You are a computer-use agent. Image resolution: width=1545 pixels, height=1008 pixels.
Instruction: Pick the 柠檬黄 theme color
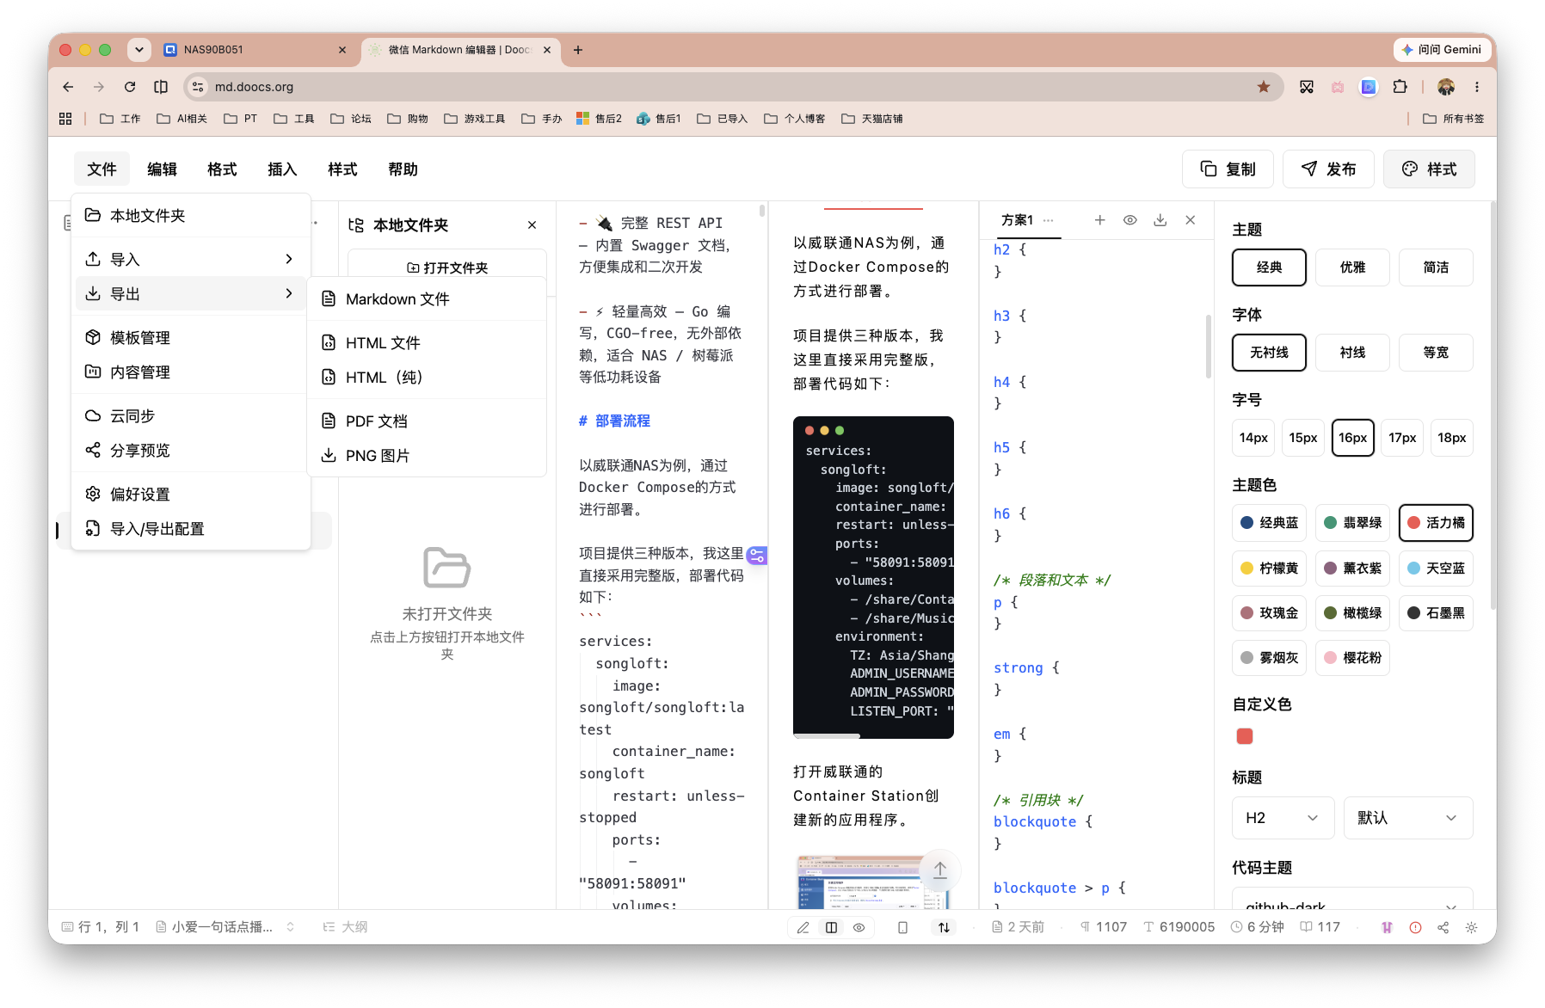pyautogui.click(x=1269, y=569)
